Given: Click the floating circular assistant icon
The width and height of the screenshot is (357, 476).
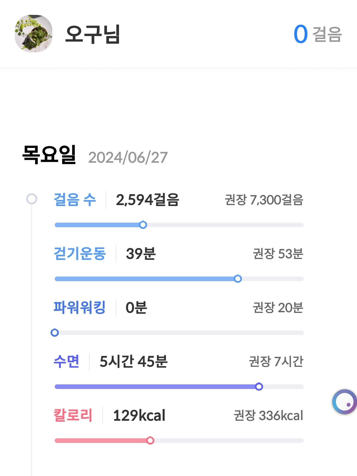Looking at the screenshot, I should (x=344, y=402).
